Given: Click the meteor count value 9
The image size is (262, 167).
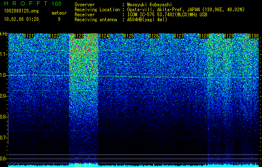Looking at the screenshot, I should click(59, 19).
